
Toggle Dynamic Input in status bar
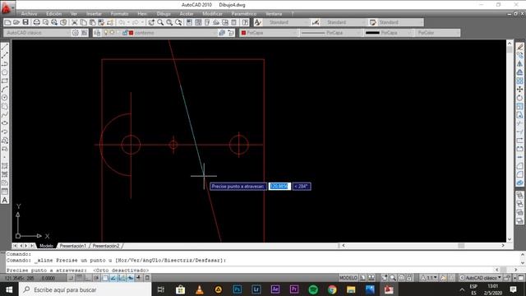click(130, 278)
